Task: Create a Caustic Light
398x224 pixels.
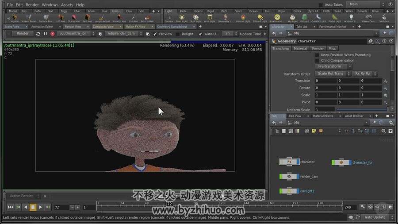Action: [x=318, y=18]
